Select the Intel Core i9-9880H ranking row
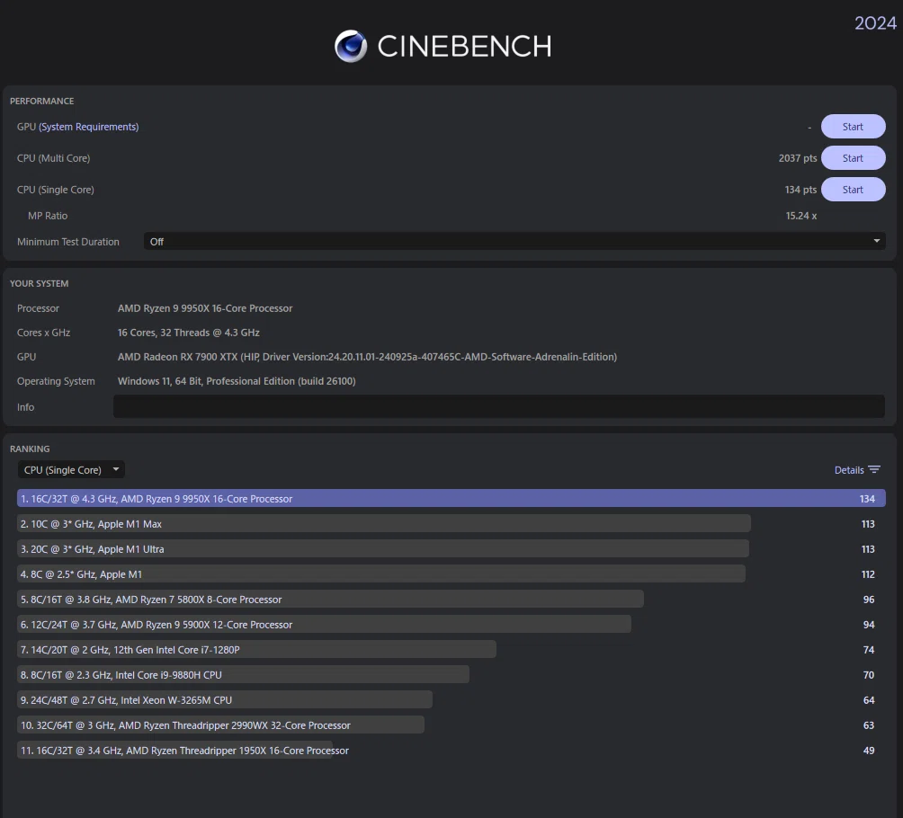The width and height of the screenshot is (903, 818). tap(451, 675)
